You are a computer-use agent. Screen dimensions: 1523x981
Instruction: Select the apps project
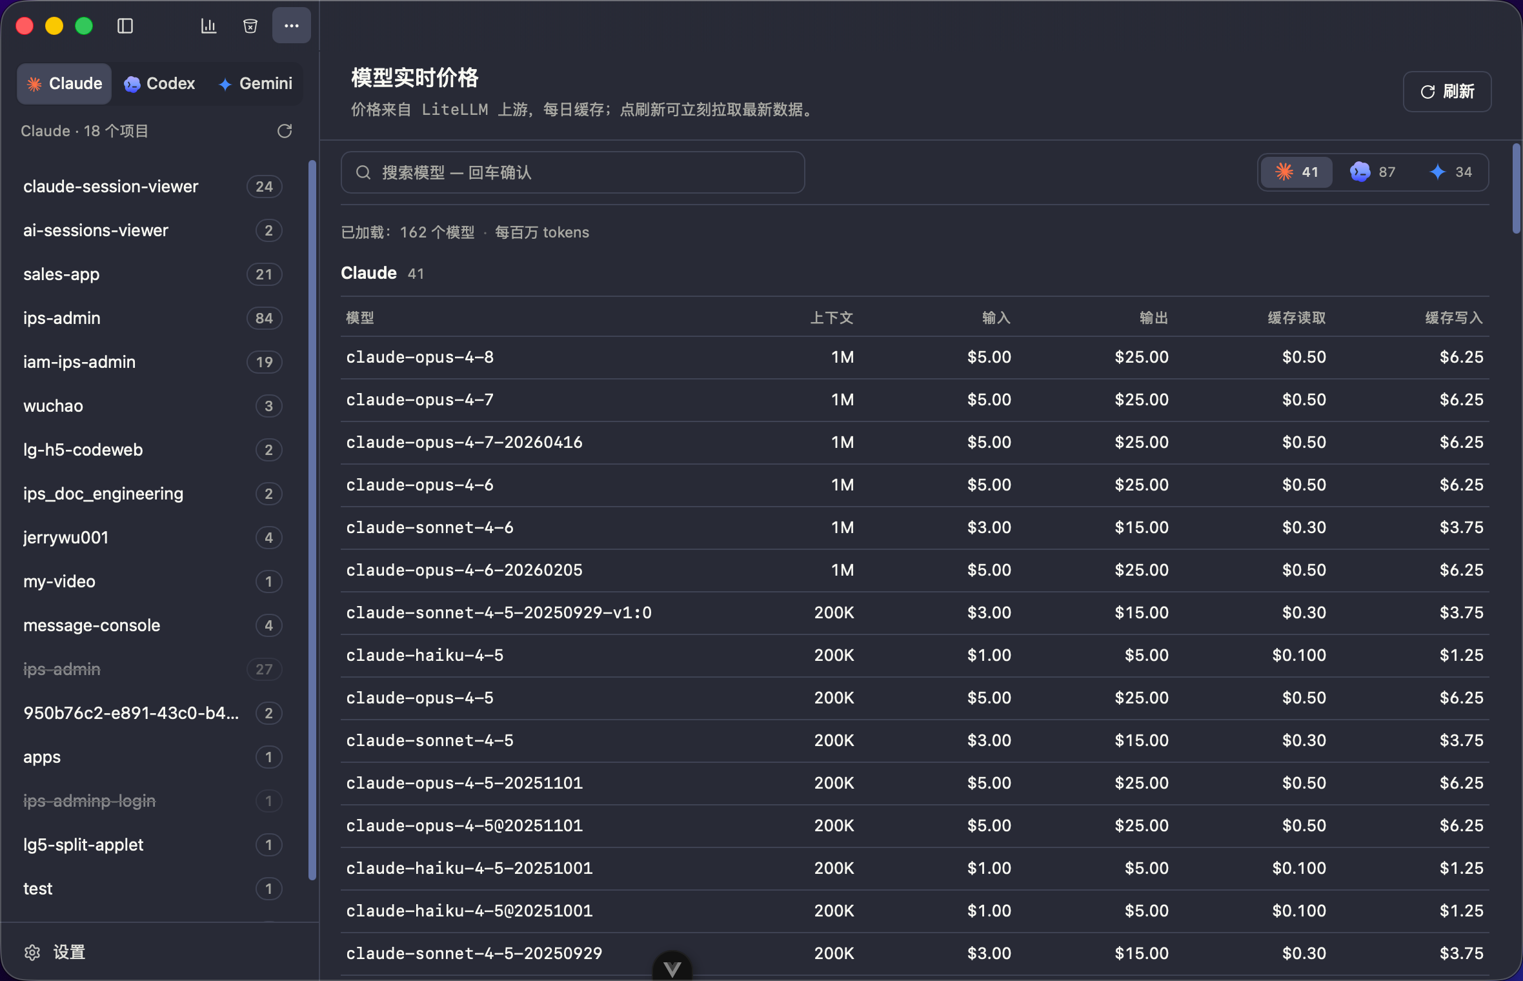pos(153,757)
